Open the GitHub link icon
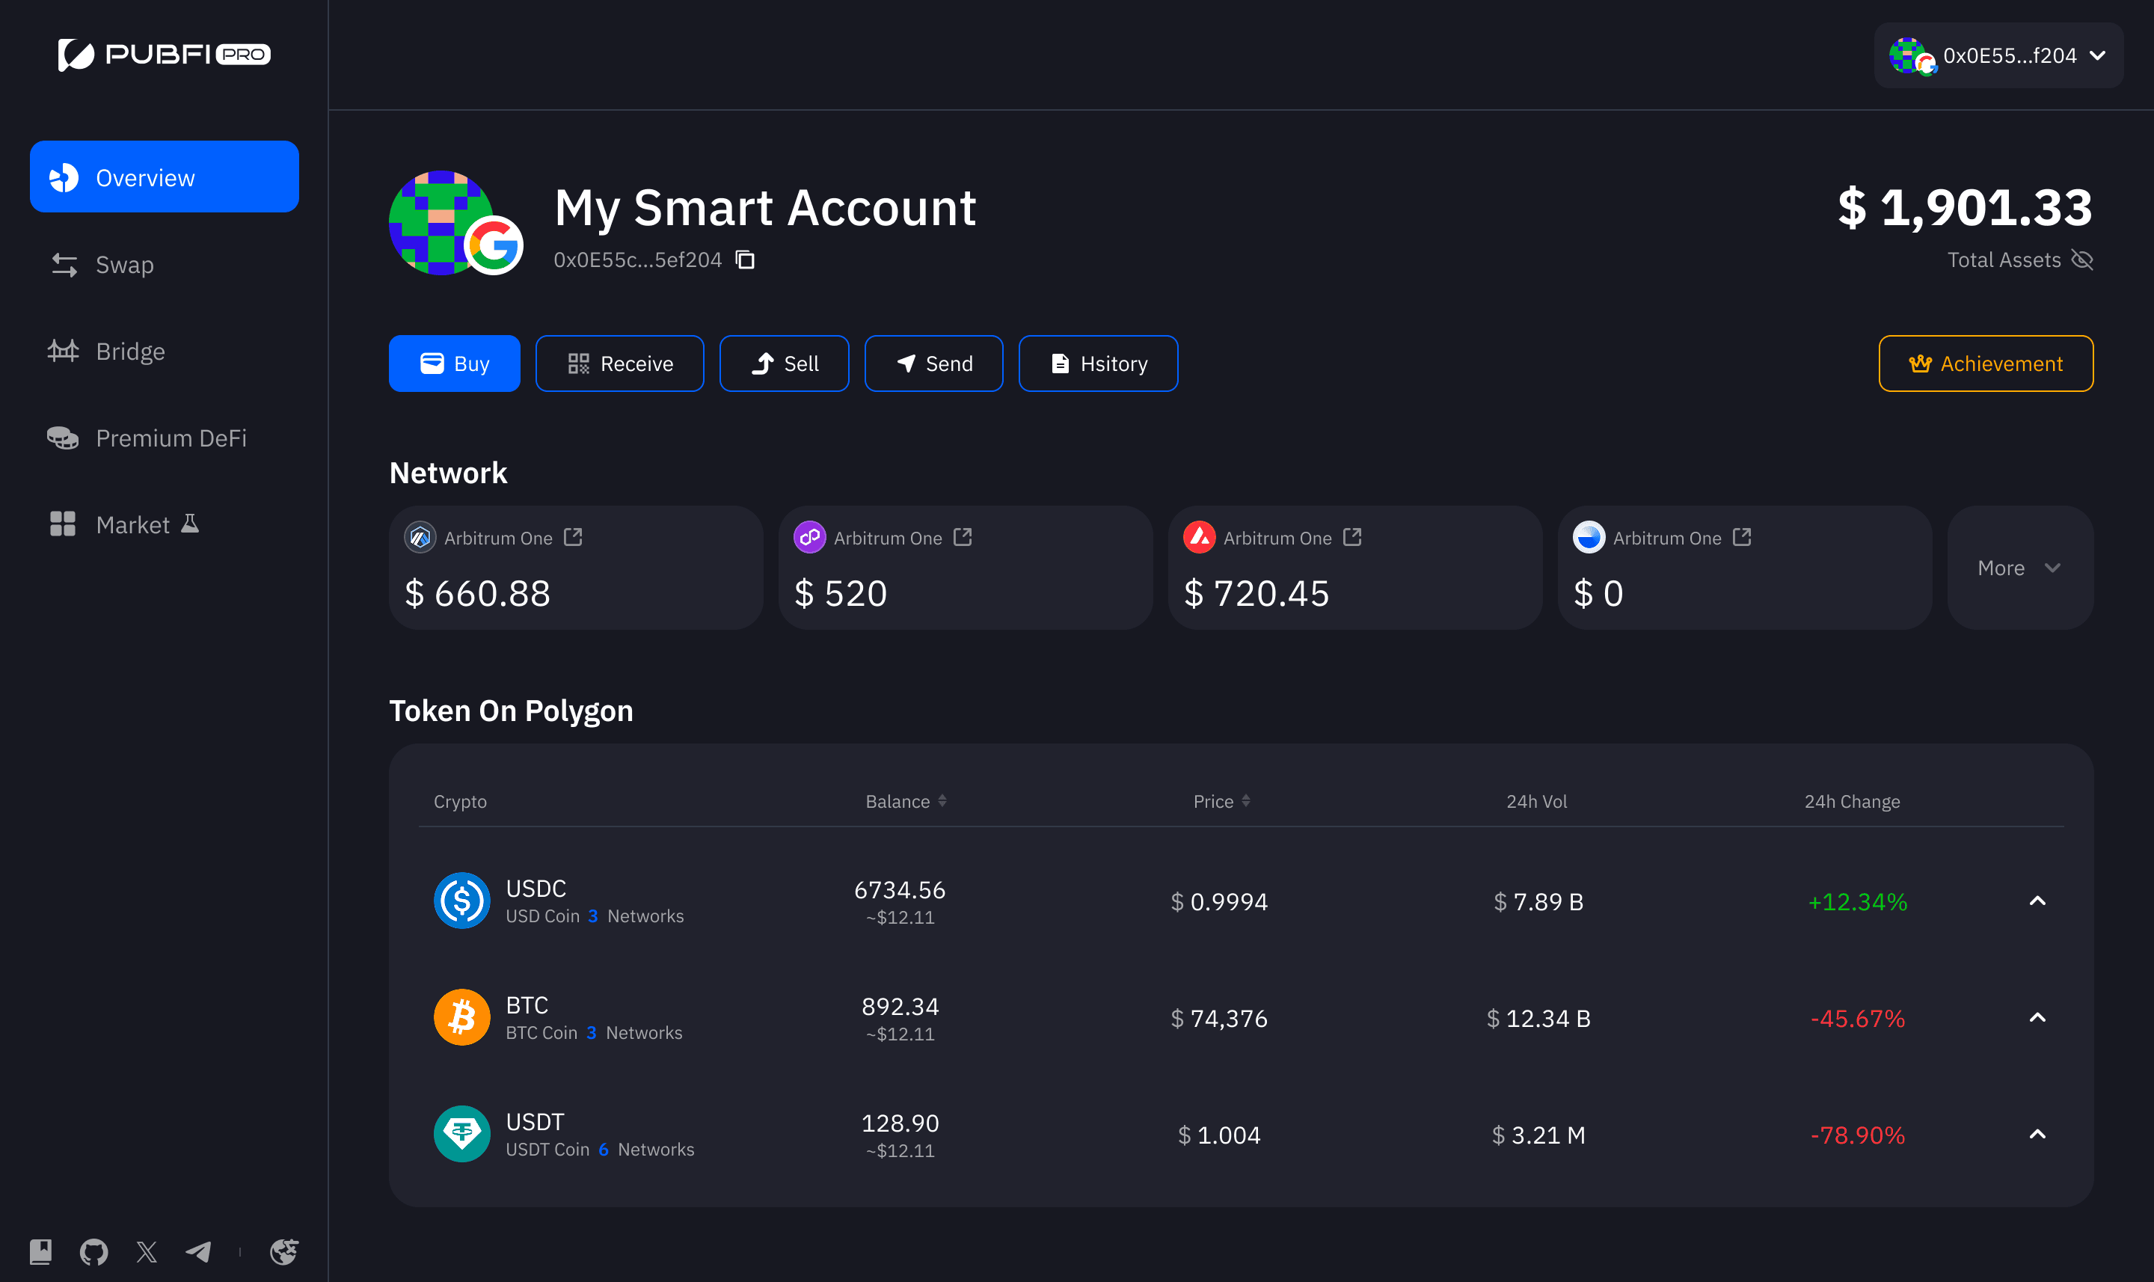 [93, 1252]
